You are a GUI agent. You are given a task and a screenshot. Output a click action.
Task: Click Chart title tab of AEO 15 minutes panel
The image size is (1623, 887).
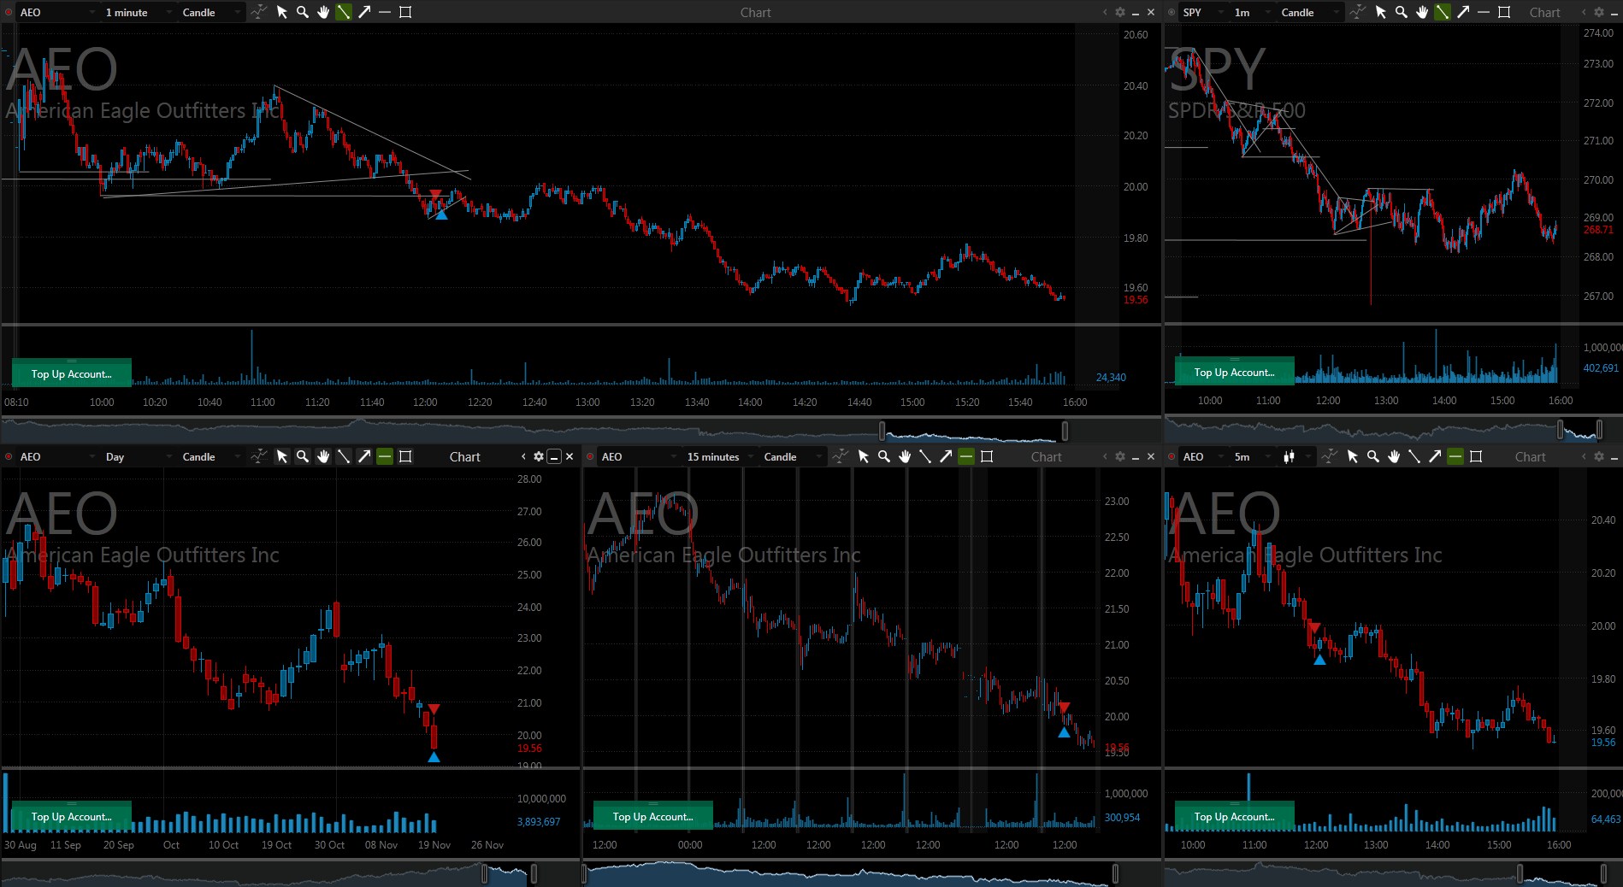(x=1046, y=457)
